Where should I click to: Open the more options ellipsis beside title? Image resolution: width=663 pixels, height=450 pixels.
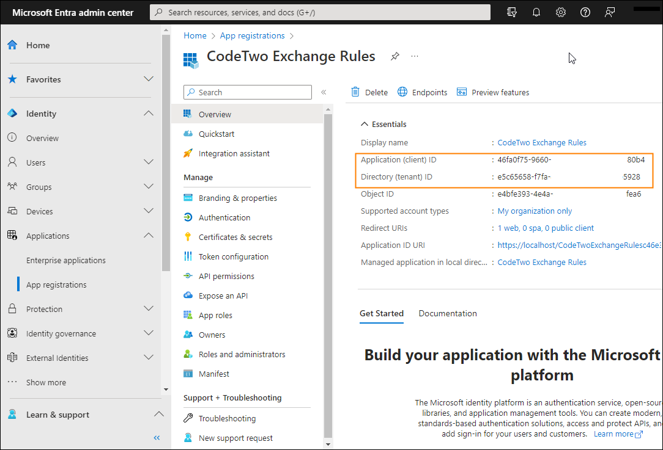(415, 56)
